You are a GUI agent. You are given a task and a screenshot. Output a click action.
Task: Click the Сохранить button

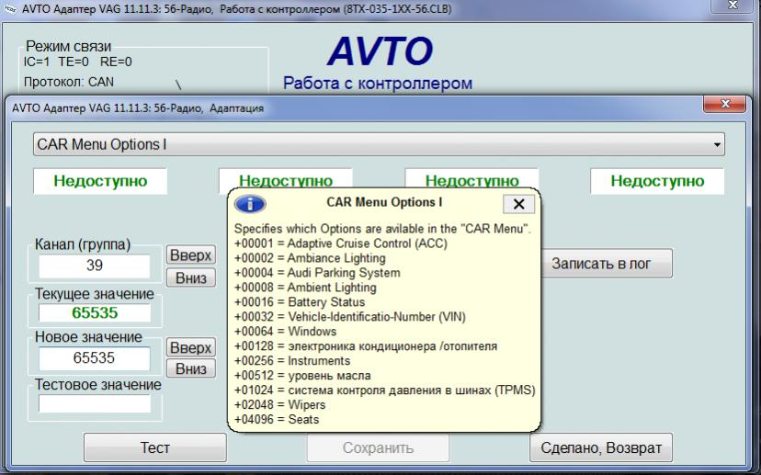tap(378, 447)
